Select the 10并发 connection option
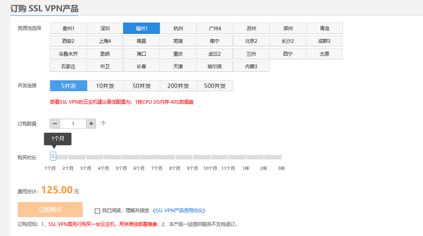Screen dimensions: 423x236 pyautogui.click(x=106, y=86)
